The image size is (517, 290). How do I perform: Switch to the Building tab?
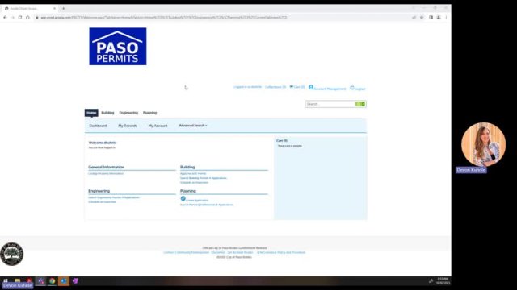coord(107,113)
